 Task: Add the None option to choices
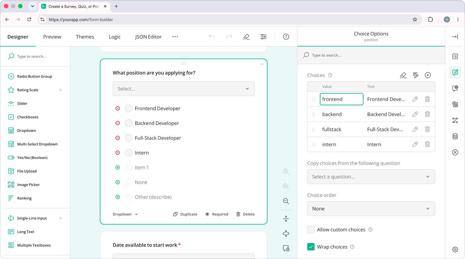tap(118, 182)
